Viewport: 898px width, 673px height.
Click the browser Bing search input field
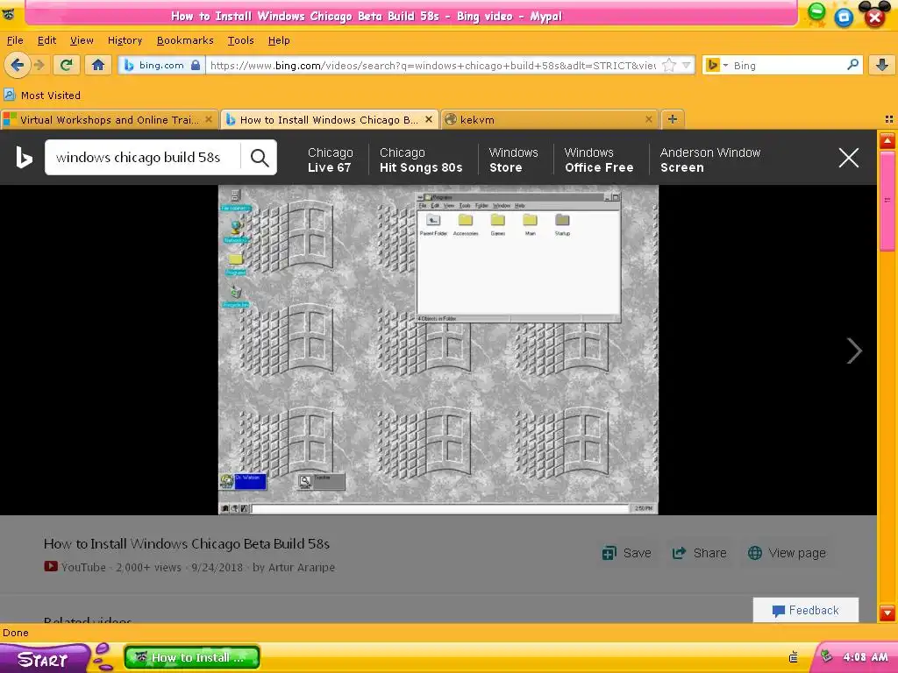[x=788, y=65]
